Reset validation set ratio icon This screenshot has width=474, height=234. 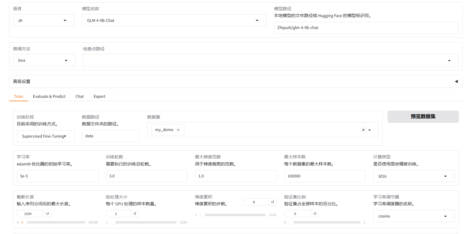315,214
